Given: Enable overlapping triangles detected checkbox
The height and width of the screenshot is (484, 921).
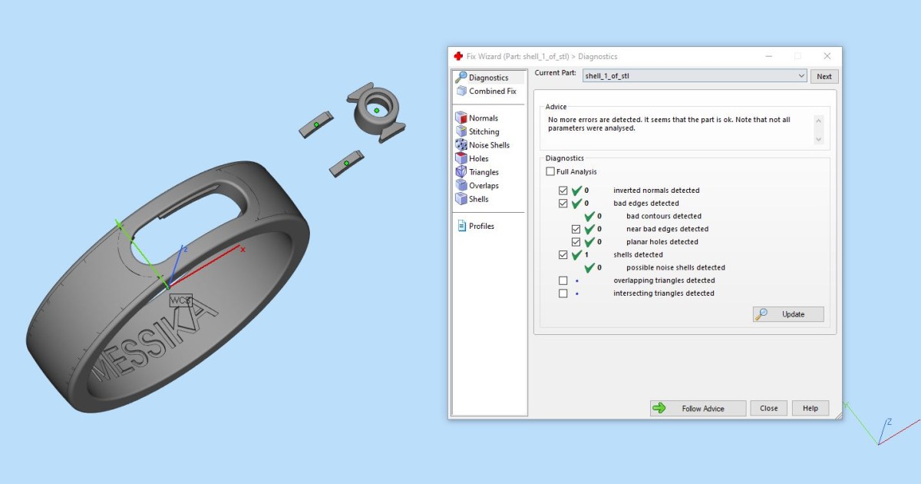Looking at the screenshot, I should point(563,280).
